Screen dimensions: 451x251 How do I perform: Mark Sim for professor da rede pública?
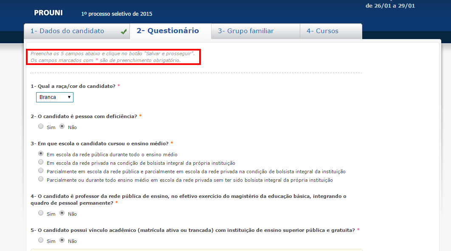coord(41,213)
